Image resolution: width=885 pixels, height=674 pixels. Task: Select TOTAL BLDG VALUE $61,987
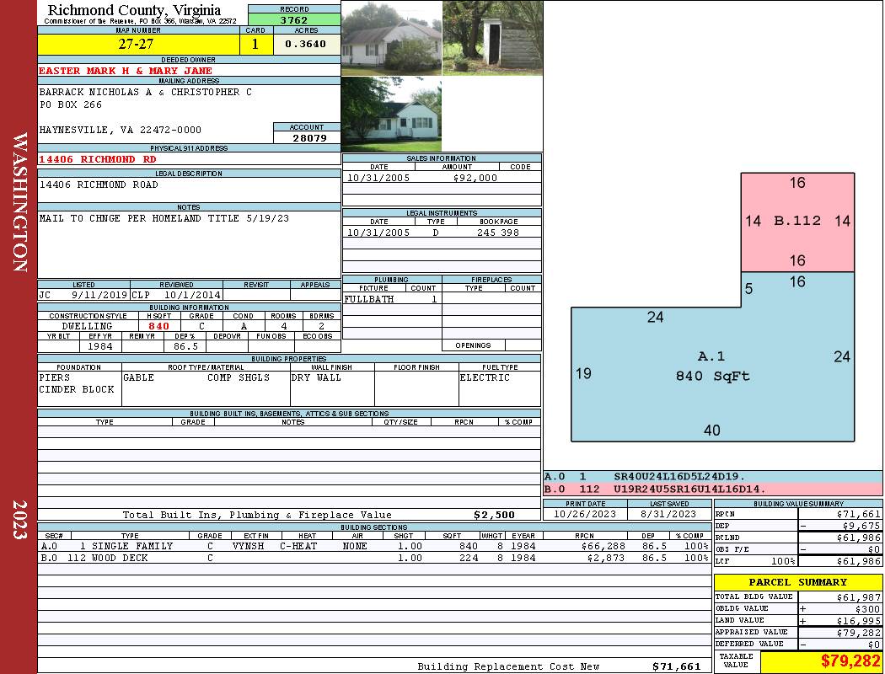click(859, 597)
